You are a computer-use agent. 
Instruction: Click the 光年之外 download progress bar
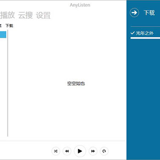click(x=145, y=38)
